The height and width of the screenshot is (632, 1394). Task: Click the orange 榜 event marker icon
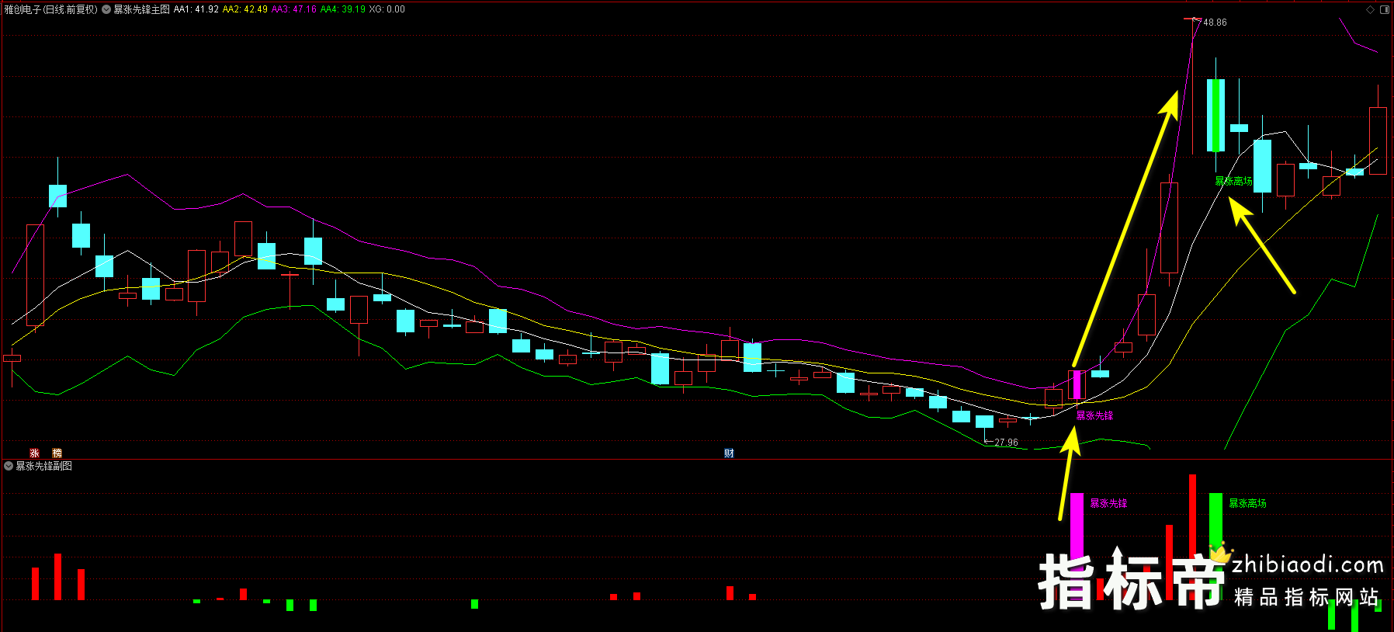[57, 453]
